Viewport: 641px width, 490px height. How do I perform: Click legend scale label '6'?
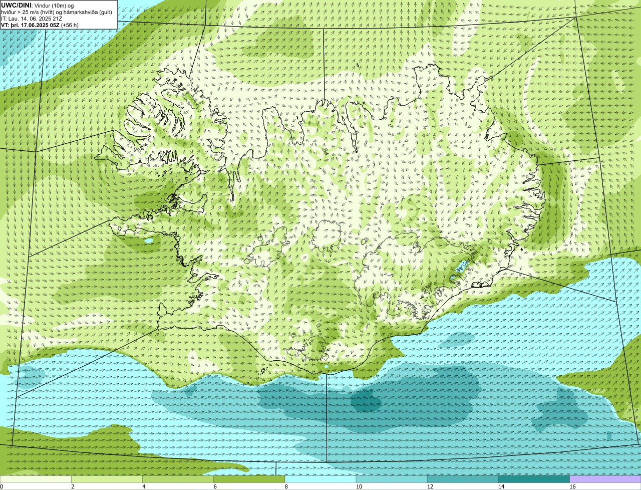point(215,486)
